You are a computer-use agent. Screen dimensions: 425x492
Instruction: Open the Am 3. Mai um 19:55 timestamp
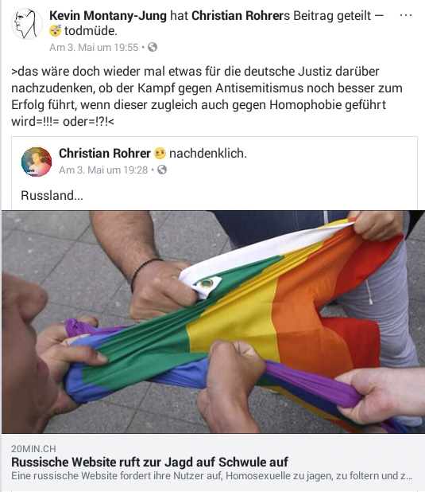point(94,48)
